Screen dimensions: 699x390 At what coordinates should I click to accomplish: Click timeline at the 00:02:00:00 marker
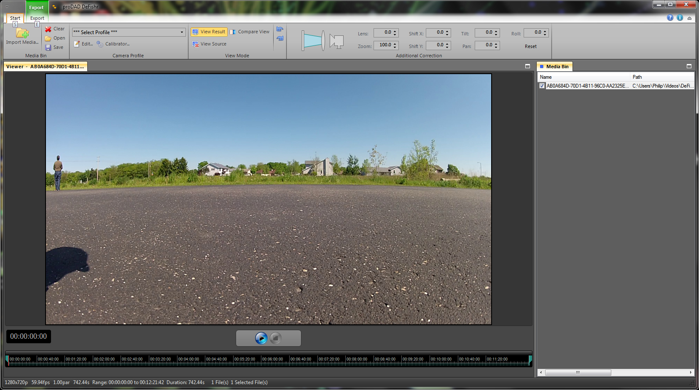point(104,360)
